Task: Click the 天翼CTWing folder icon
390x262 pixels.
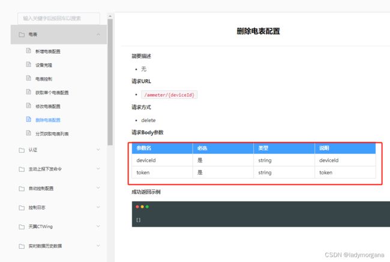Action: [x=22, y=227]
